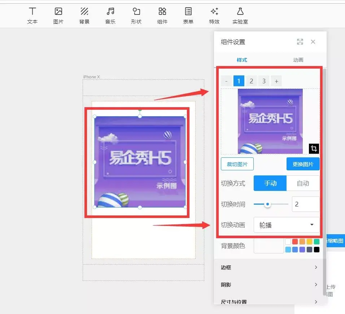Click the 更换图片 button
The image size is (345, 314).
click(x=303, y=164)
